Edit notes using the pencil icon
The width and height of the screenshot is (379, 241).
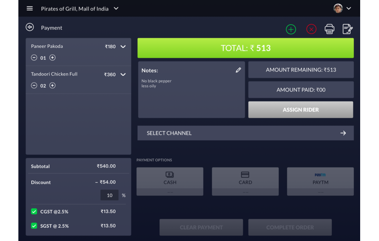(238, 70)
